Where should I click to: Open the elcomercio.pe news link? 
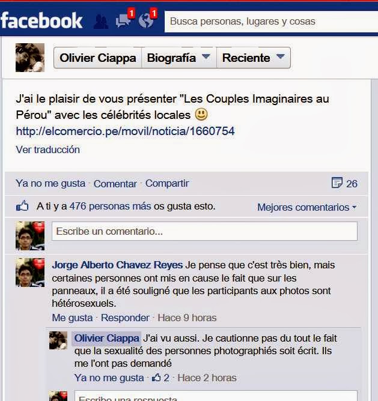[125, 131]
